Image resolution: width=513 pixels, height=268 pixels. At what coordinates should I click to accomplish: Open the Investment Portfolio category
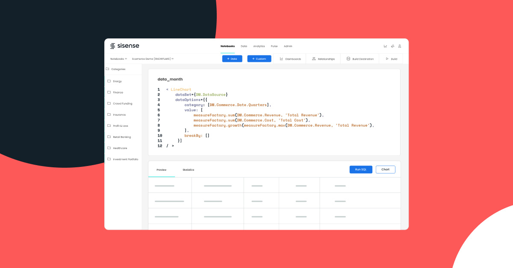pos(123,159)
